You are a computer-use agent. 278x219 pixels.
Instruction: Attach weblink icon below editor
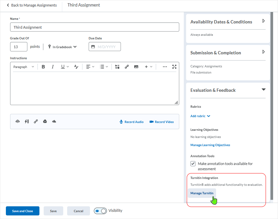(36, 121)
